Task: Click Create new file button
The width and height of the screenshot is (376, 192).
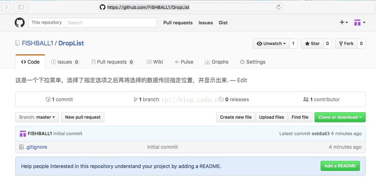Action: tap(236, 117)
